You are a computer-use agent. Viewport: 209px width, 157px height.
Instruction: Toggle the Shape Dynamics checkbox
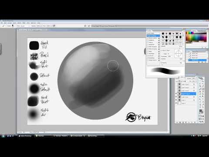pos(148,38)
